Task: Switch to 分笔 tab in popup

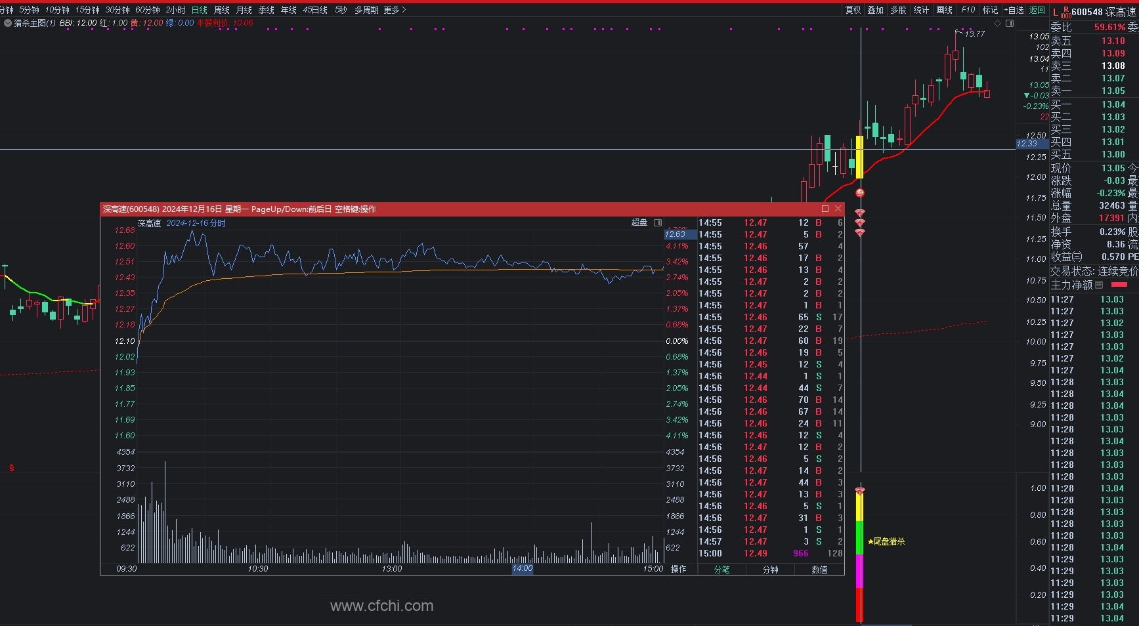Action: (x=722, y=570)
